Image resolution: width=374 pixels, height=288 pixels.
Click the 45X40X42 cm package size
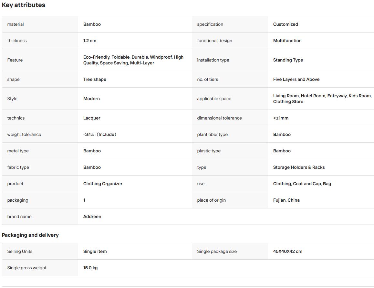coord(288,251)
